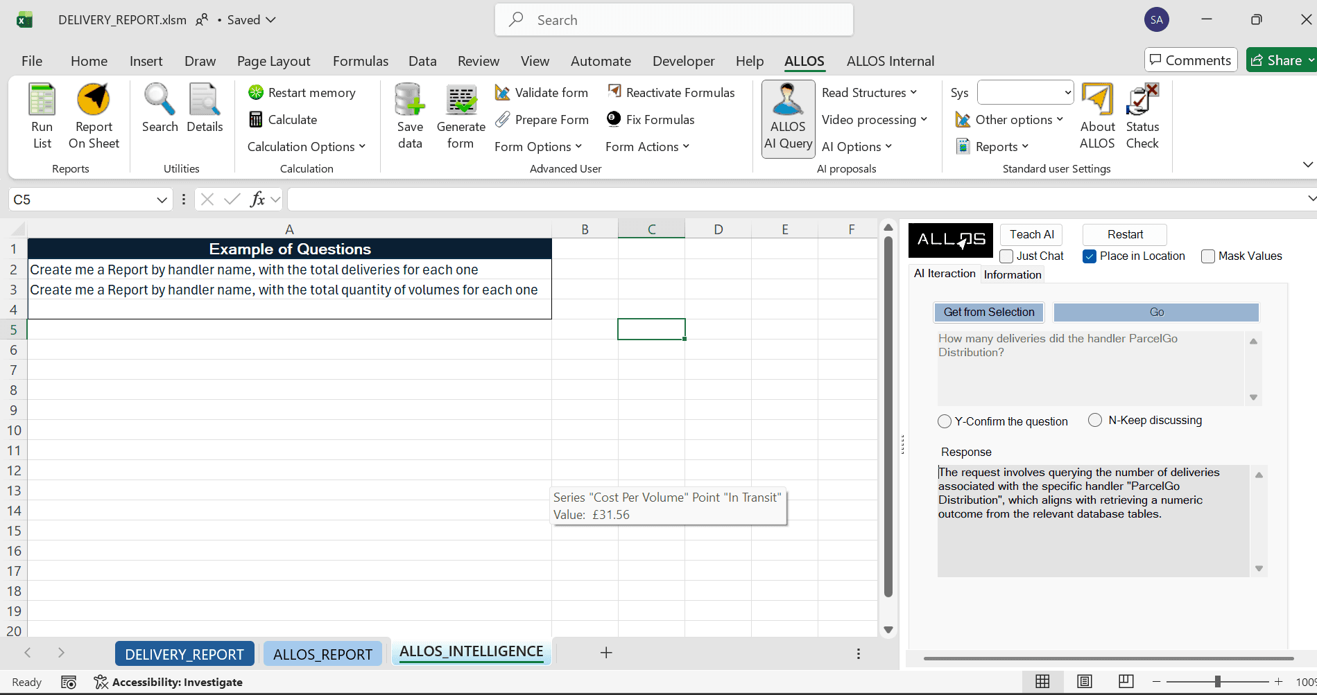Screen dimensions: 1317x695
Task: Switch to Information tab in panel
Action: tap(1013, 274)
